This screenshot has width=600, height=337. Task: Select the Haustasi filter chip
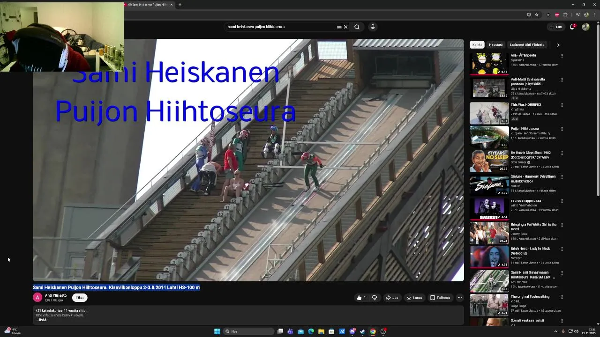495,45
